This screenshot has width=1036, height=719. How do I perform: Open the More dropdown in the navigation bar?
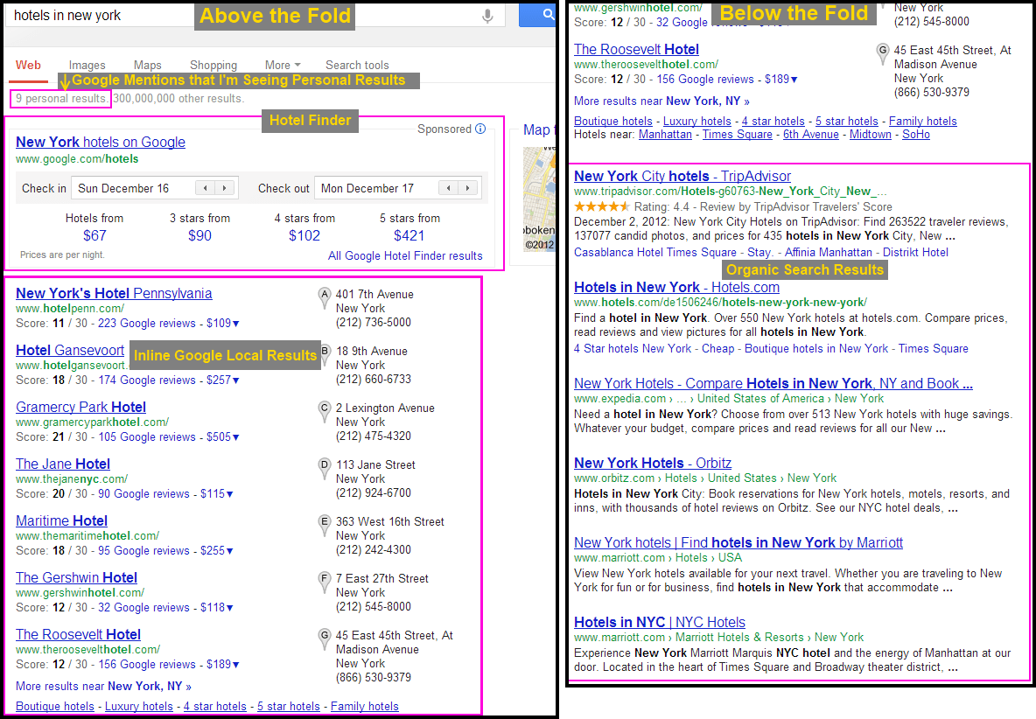pyautogui.click(x=282, y=65)
